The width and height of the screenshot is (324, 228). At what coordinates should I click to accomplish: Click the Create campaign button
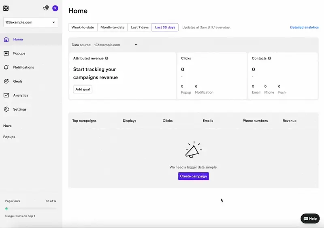(x=193, y=176)
